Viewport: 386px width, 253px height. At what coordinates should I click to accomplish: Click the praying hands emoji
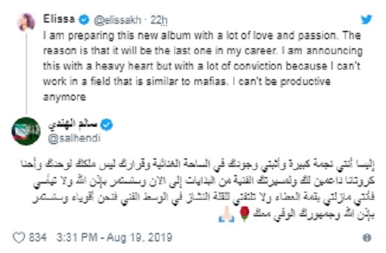pos(226,214)
